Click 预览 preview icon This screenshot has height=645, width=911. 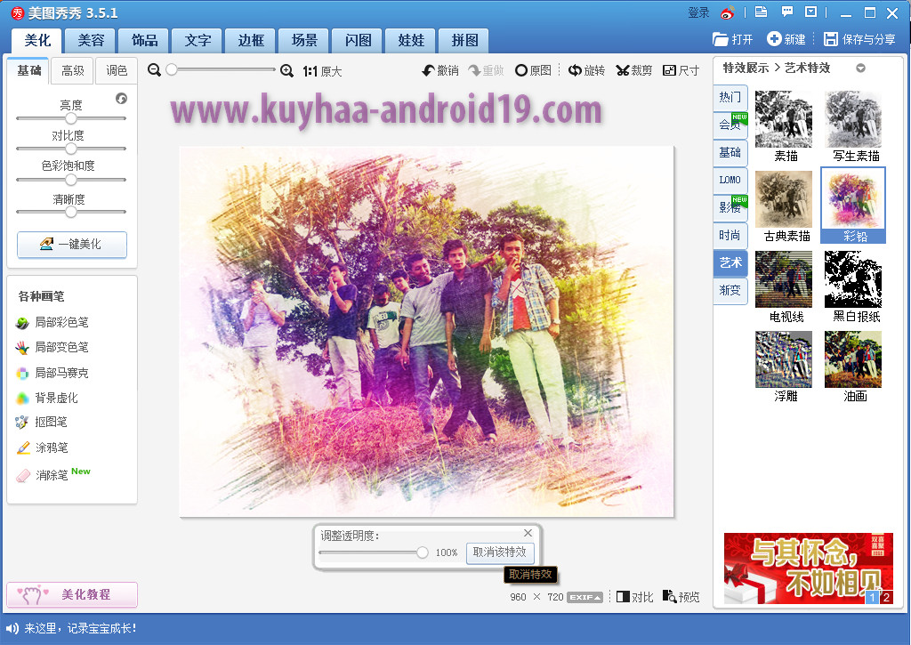coord(681,597)
